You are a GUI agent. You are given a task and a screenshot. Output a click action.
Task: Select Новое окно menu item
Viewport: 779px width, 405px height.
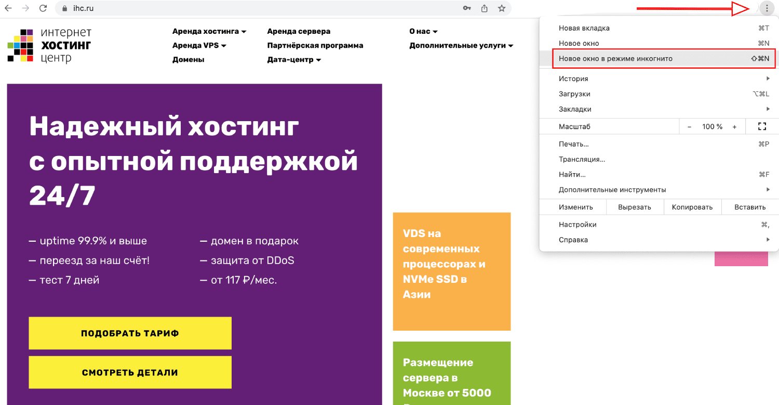click(x=659, y=43)
